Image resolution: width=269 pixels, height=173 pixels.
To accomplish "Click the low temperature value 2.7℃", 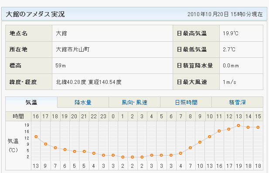I will 229,50.
